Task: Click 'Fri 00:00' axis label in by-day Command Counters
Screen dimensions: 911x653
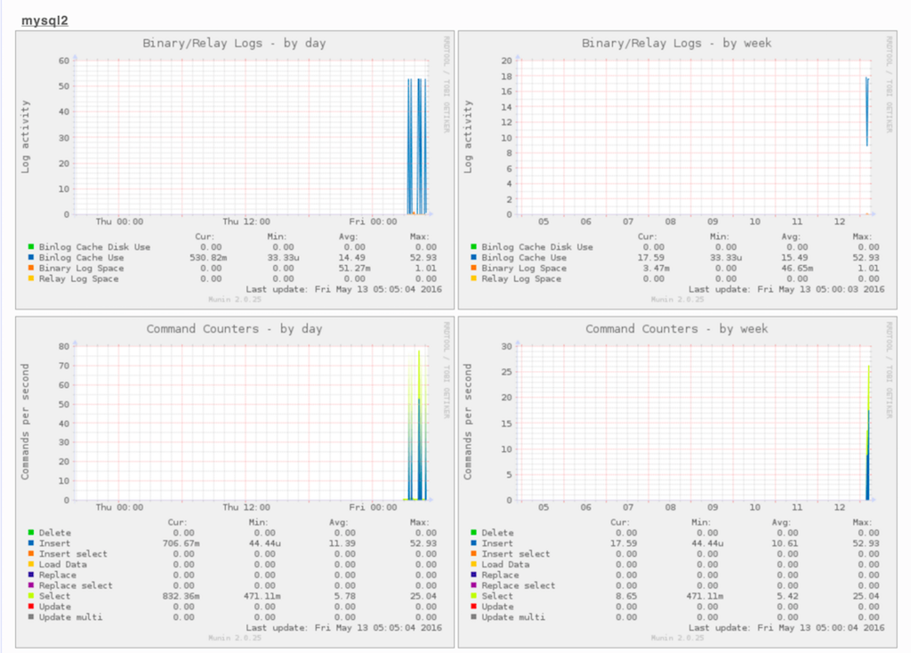Action: tap(373, 507)
